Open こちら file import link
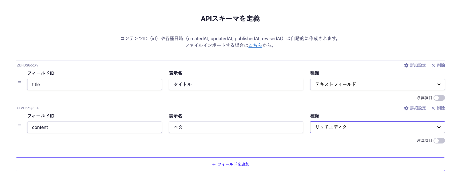The width and height of the screenshot is (459, 184). pyautogui.click(x=255, y=45)
